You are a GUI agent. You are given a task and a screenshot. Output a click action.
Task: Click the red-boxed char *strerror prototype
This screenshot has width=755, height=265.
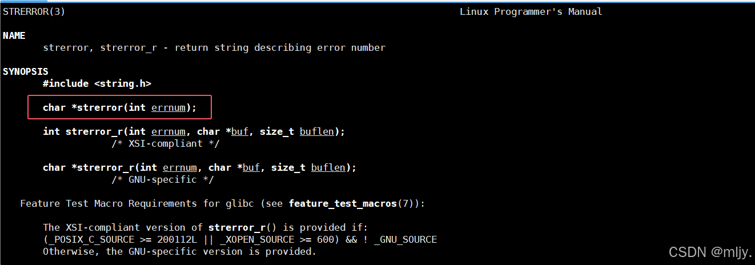point(119,107)
